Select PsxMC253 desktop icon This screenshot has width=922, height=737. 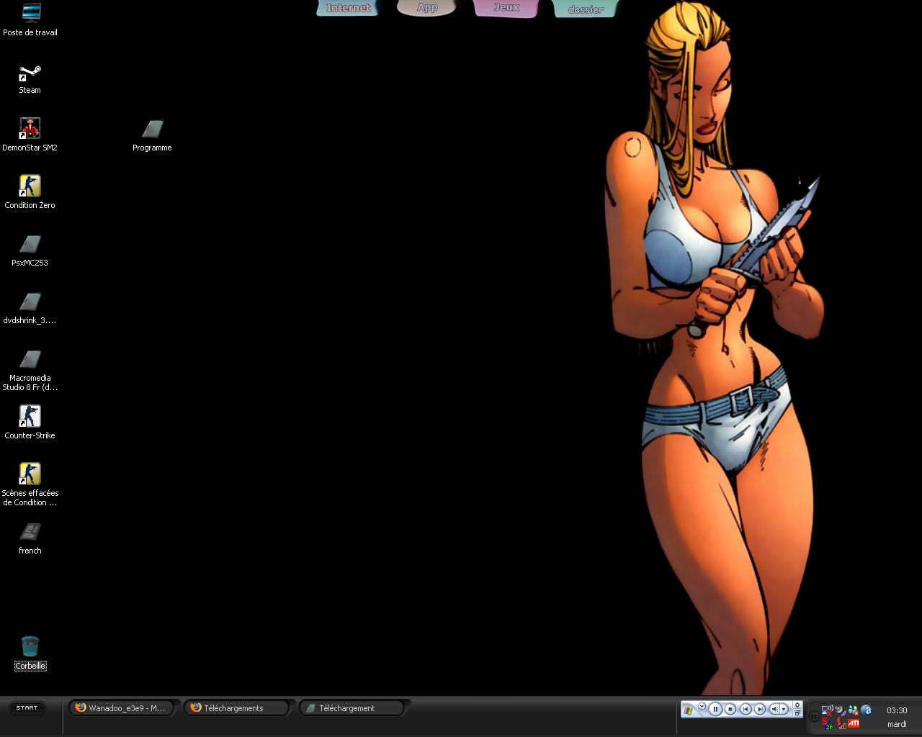(30, 250)
